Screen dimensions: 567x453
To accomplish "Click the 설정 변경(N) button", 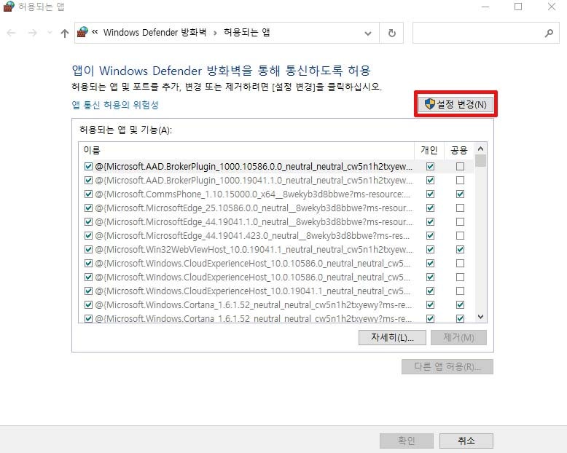I will 455,104.
